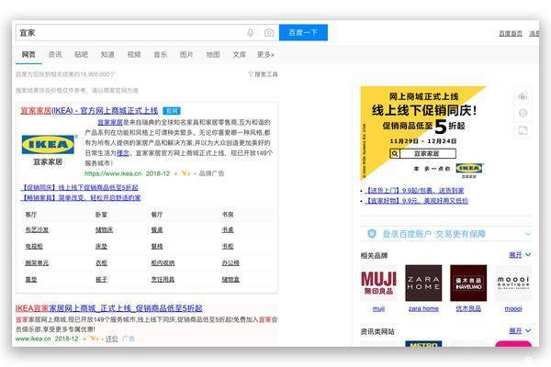Click the moooi boutique brand logo
551x367 pixels.
(x=512, y=284)
